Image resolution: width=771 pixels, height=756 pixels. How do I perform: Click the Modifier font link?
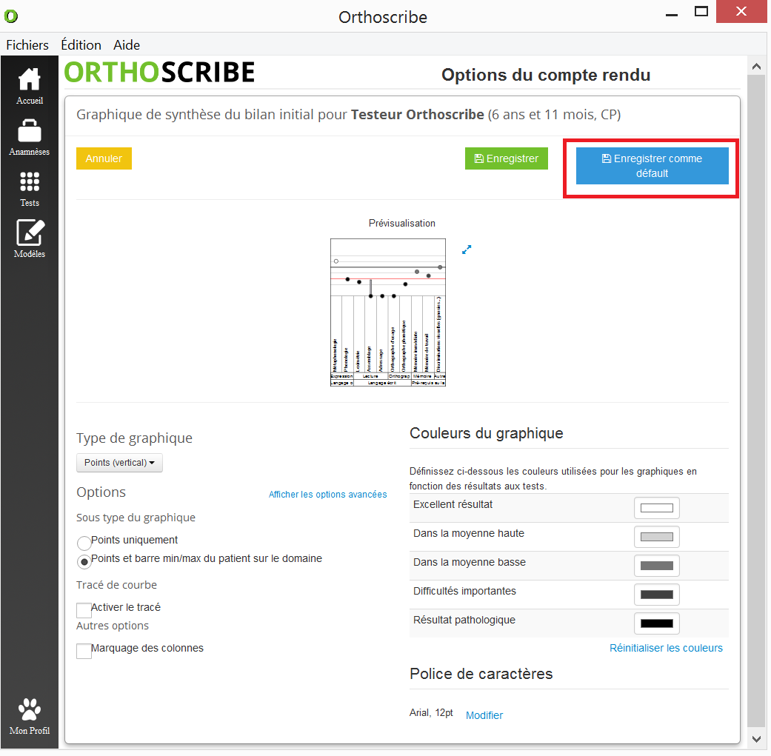tap(484, 715)
